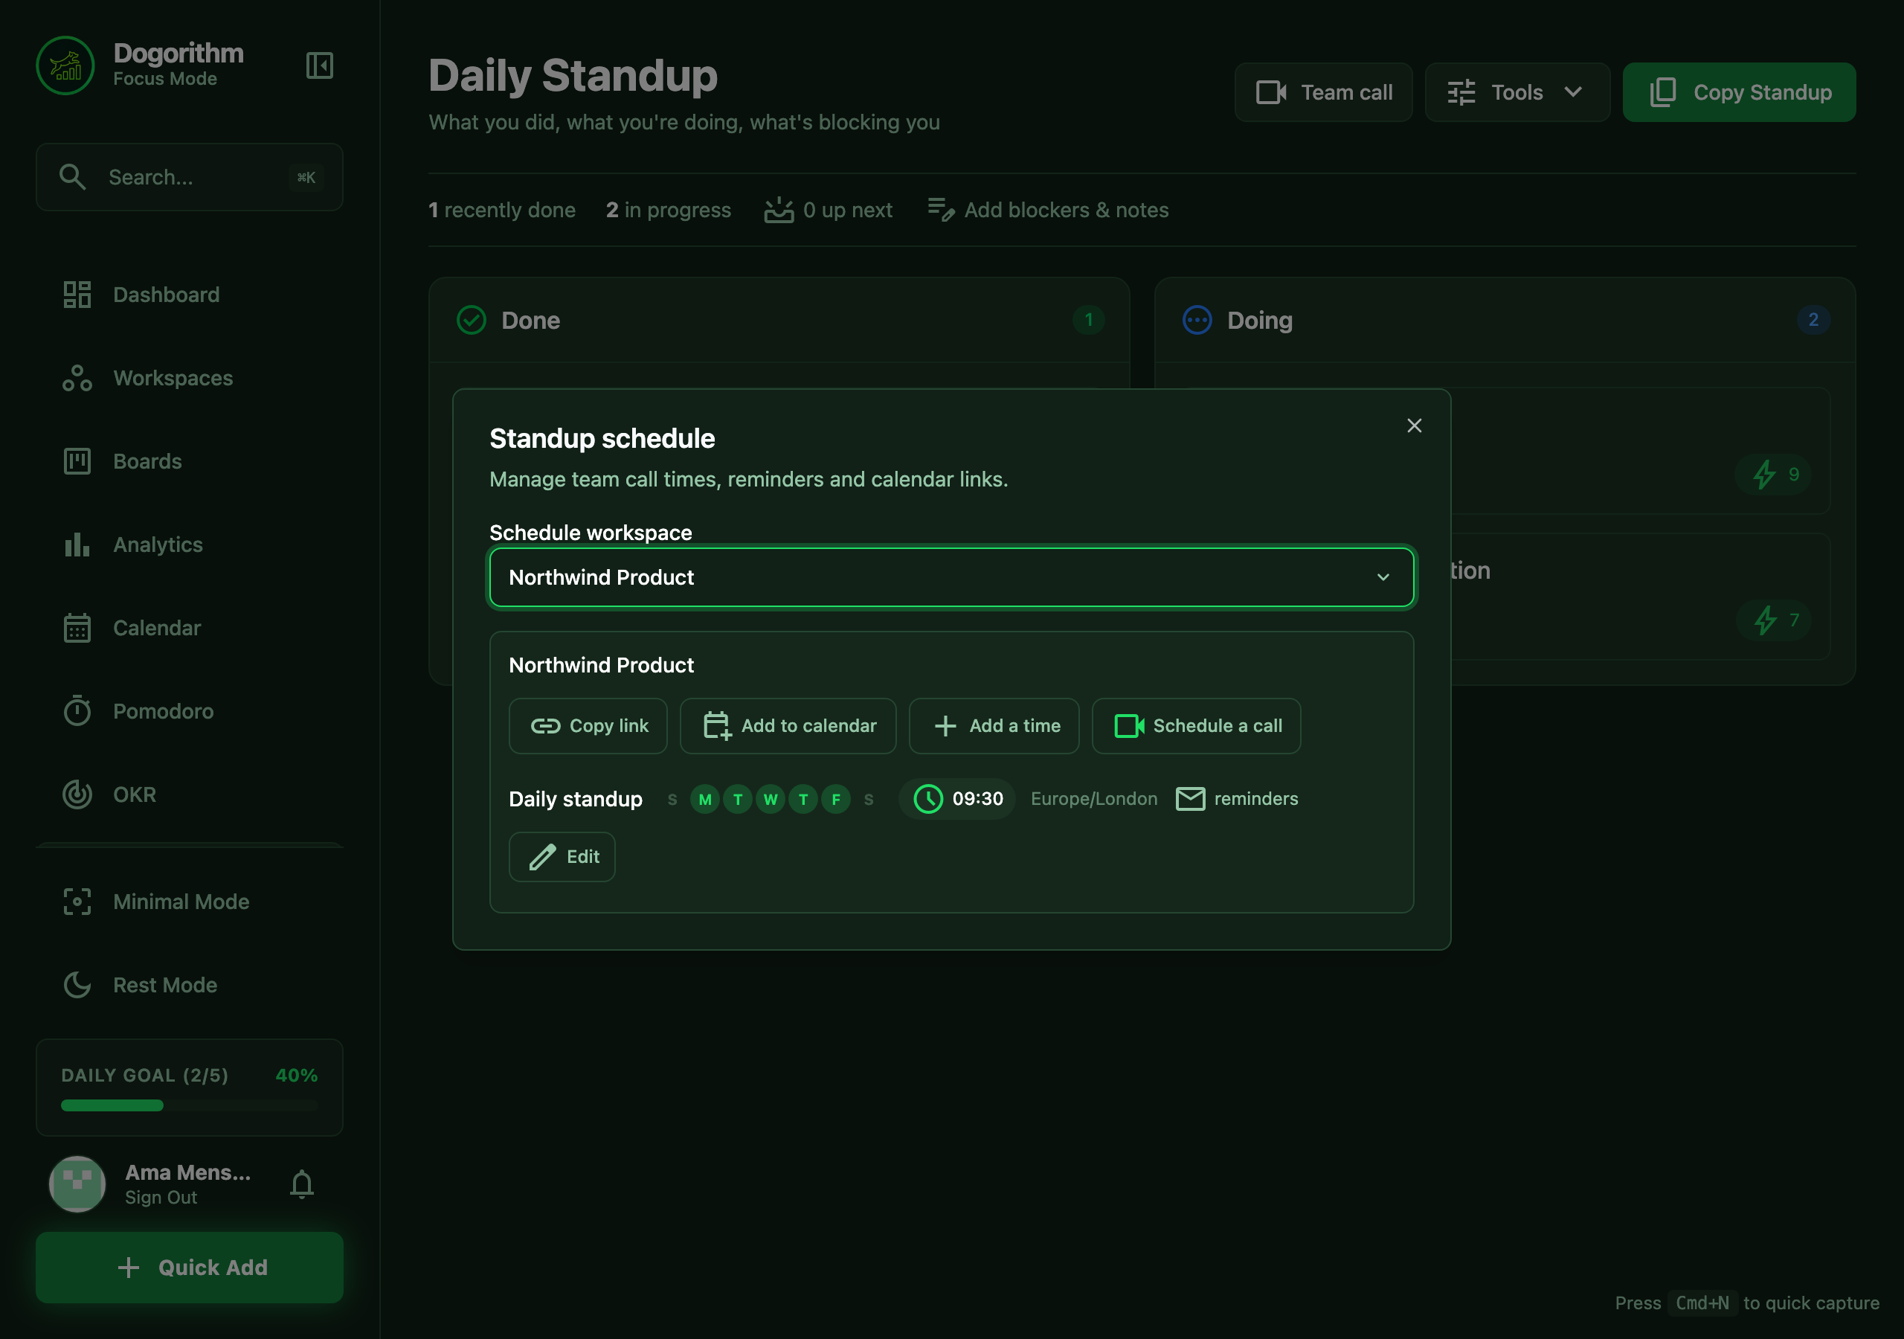Navigate to Calendar
The image size is (1904, 1339).
point(190,628)
